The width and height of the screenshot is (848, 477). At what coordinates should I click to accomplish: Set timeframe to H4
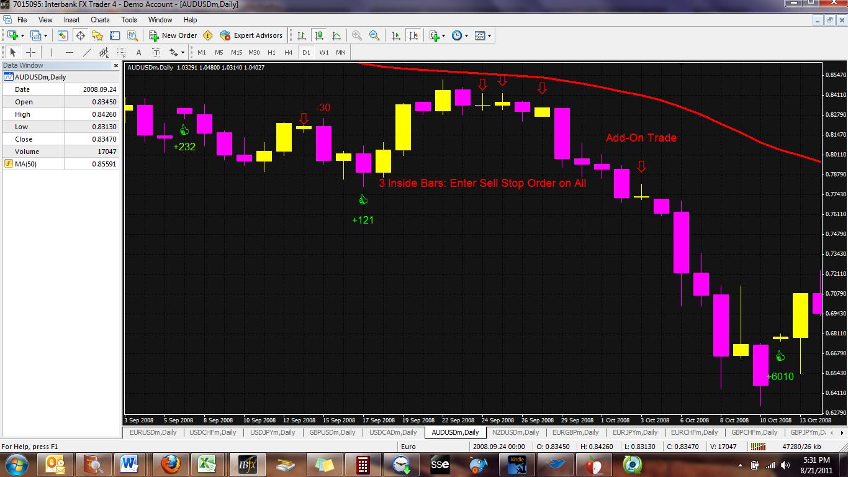288,52
